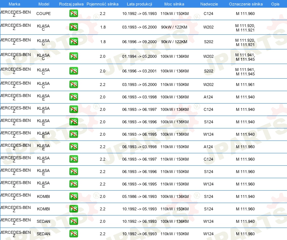287x240 pixels.
Task: Select the Model column header
Action: [44, 4]
